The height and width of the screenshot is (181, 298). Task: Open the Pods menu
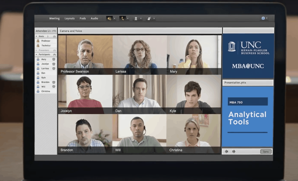pos(83,18)
